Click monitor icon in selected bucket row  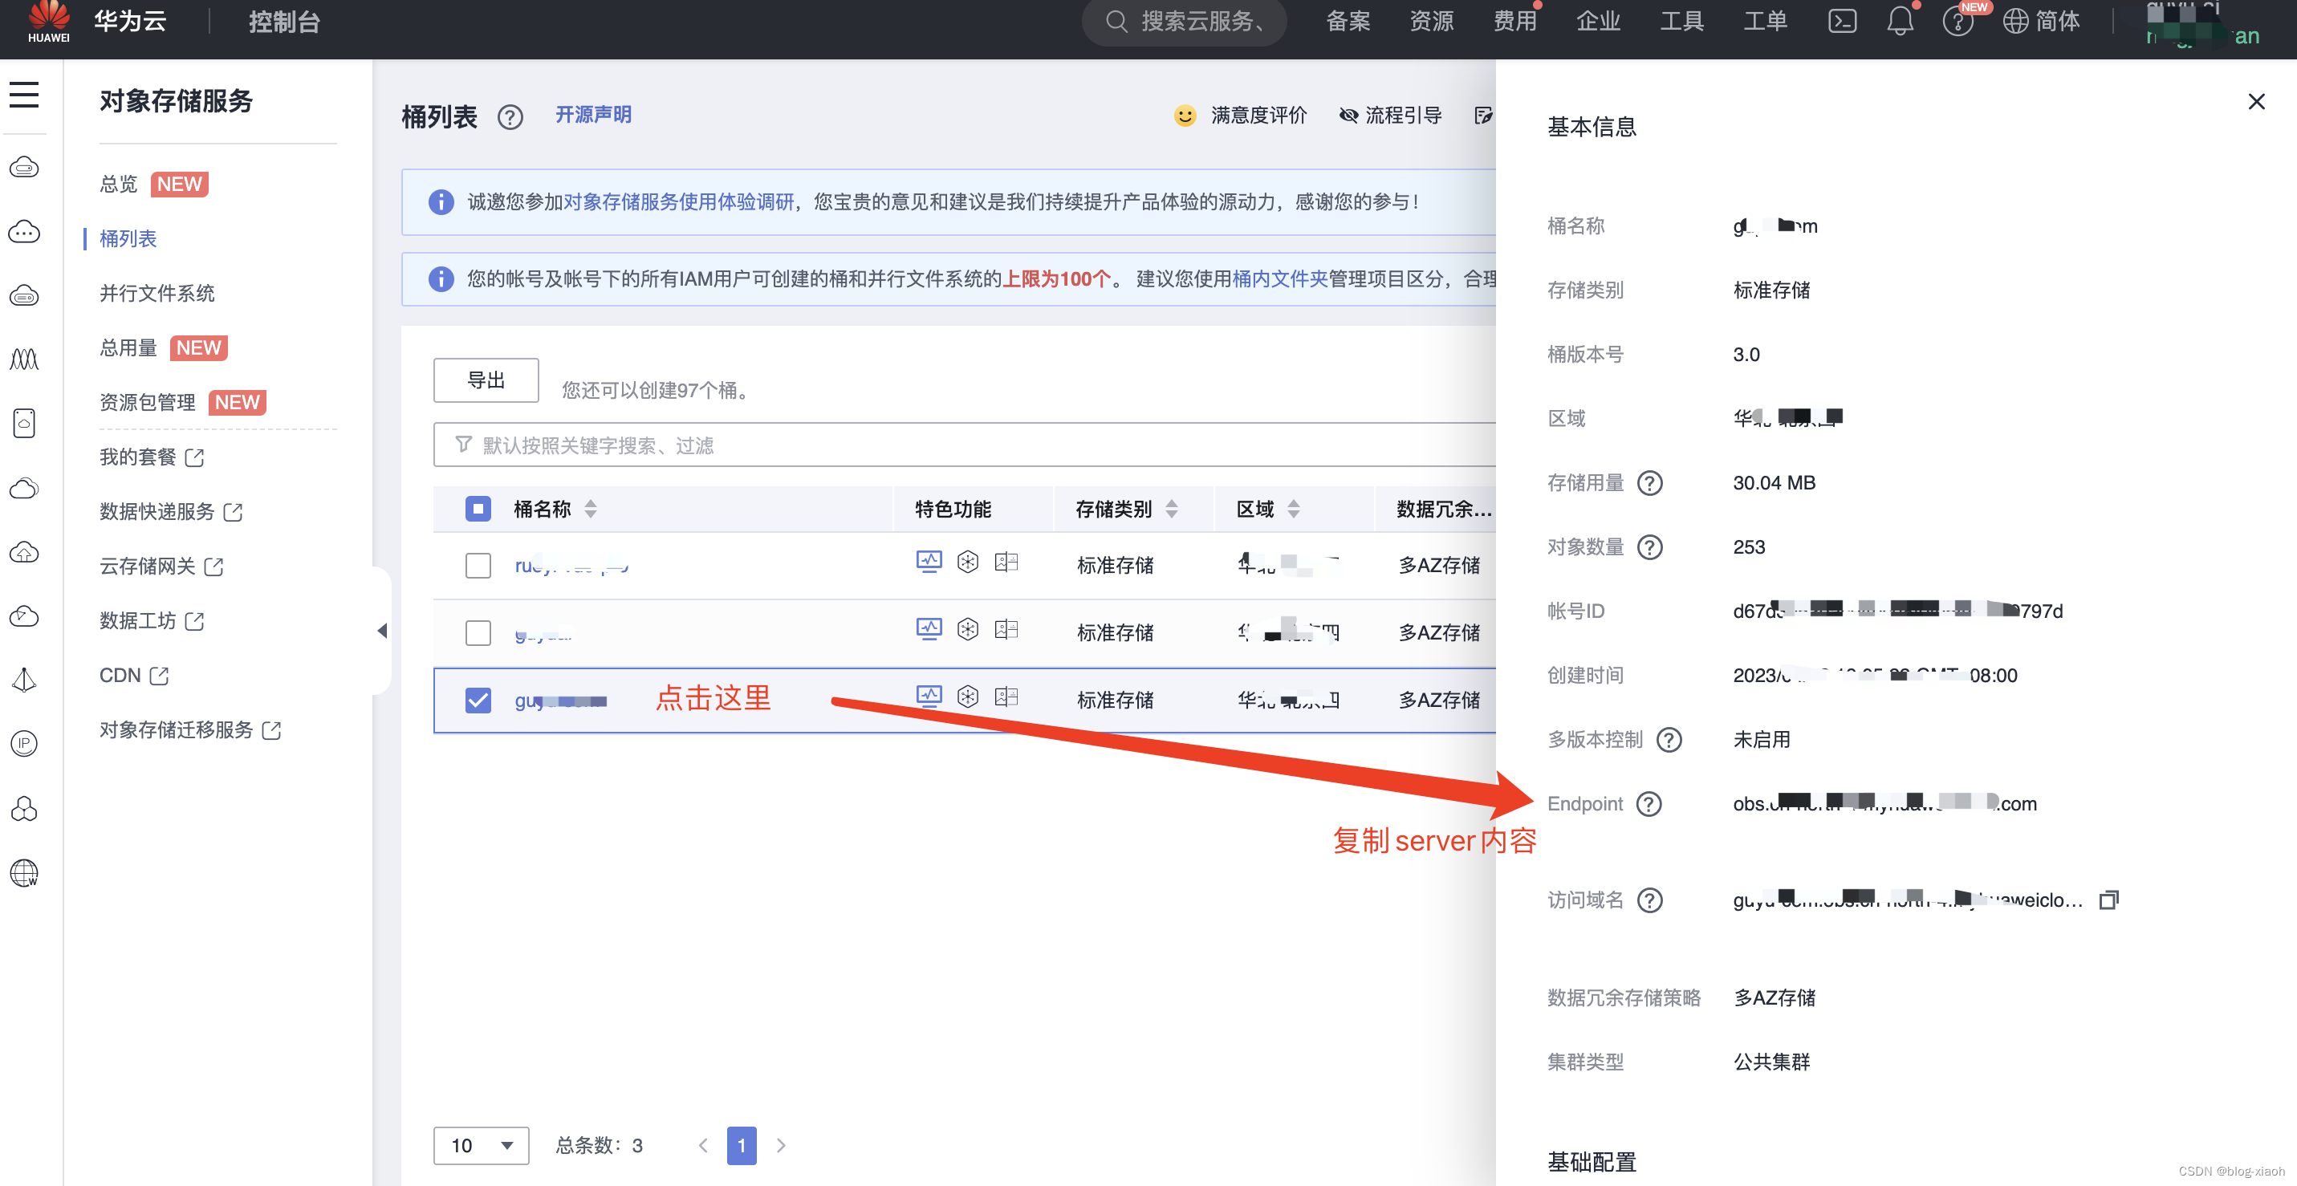tap(929, 697)
